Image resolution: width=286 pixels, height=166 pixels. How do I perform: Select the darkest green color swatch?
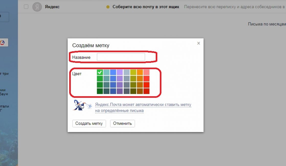pyautogui.click(x=100, y=91)
